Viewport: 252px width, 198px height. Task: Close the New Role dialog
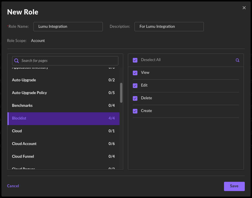pos(244,8)
